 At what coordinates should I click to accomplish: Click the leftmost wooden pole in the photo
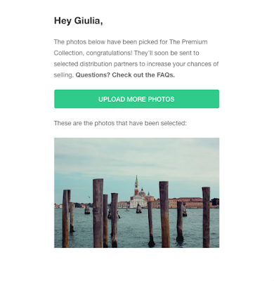[x=65, y=218]
